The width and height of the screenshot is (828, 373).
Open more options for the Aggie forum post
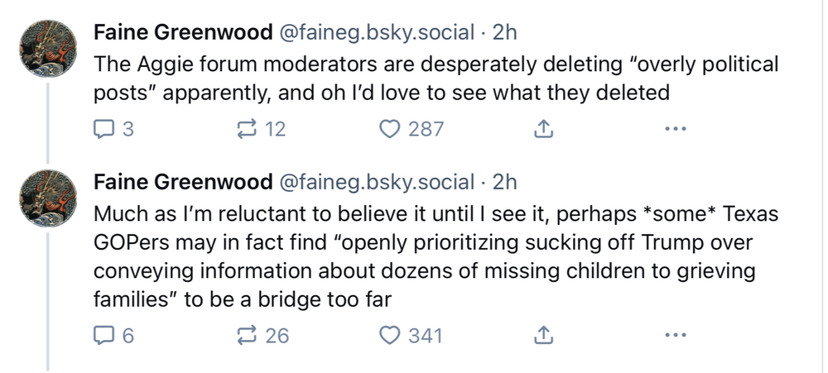click(x=676, y=129)
